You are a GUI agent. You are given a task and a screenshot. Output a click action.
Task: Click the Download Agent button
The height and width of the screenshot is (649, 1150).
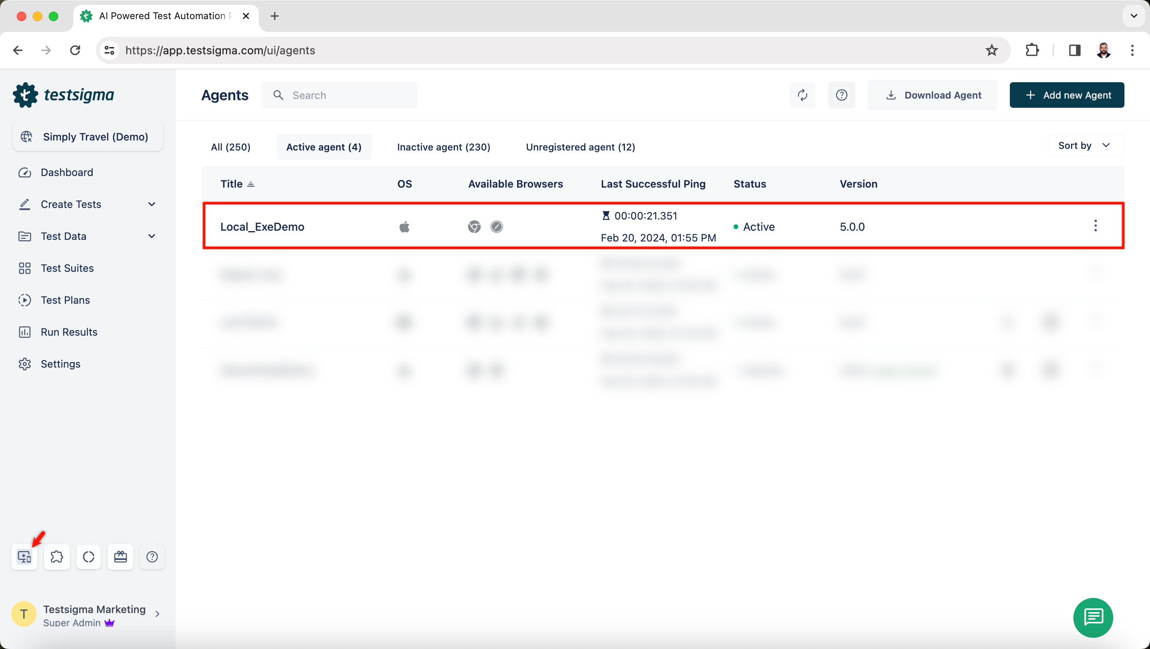(932, 95)
